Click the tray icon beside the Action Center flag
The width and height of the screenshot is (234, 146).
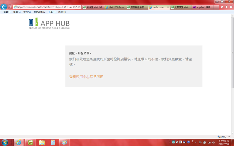204,143
